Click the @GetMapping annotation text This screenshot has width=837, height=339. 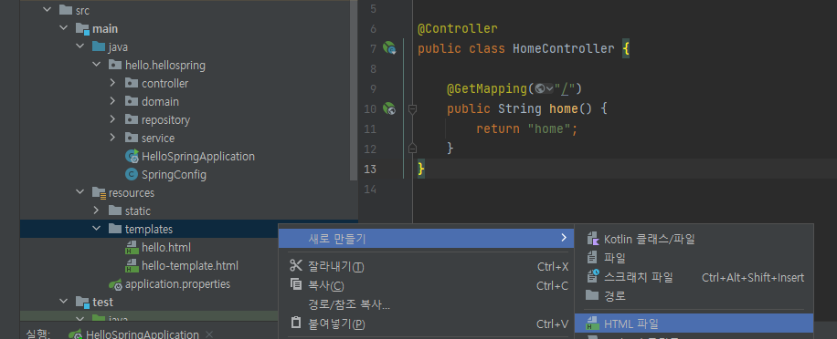(x=487, y=88)
